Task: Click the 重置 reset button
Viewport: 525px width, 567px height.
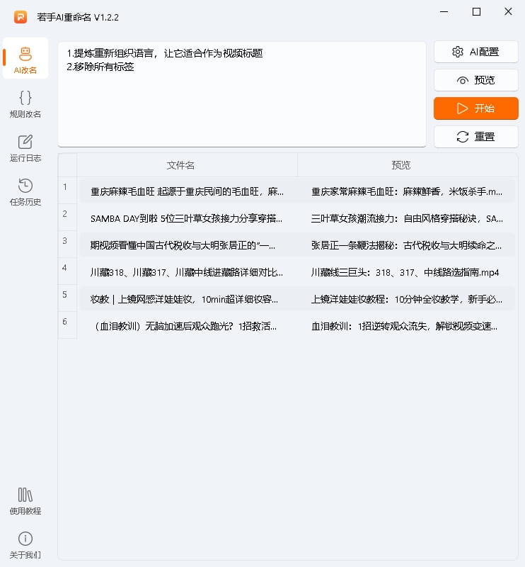Action: 476,137
